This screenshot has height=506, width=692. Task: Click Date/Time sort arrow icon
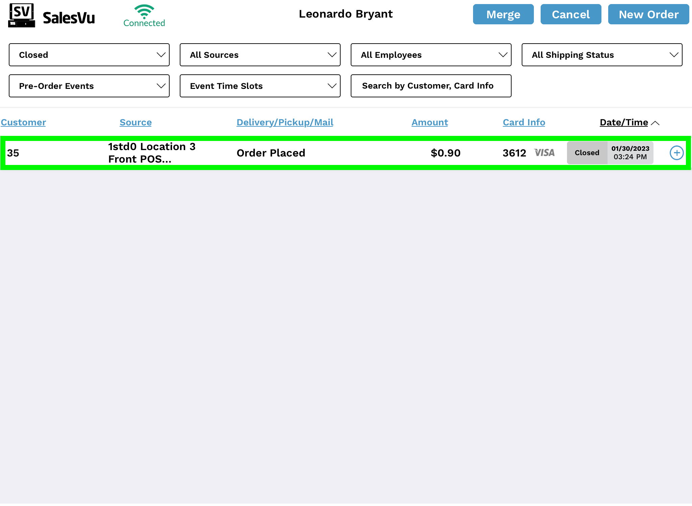[655, 123]
